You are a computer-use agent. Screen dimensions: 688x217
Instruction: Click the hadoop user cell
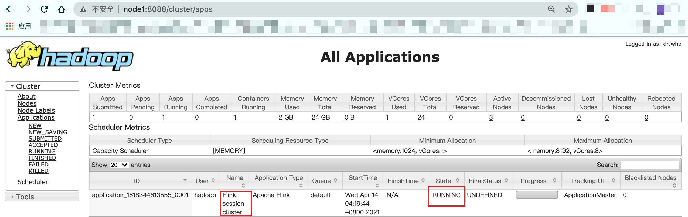pyautogui.click(x=205, y=195)
